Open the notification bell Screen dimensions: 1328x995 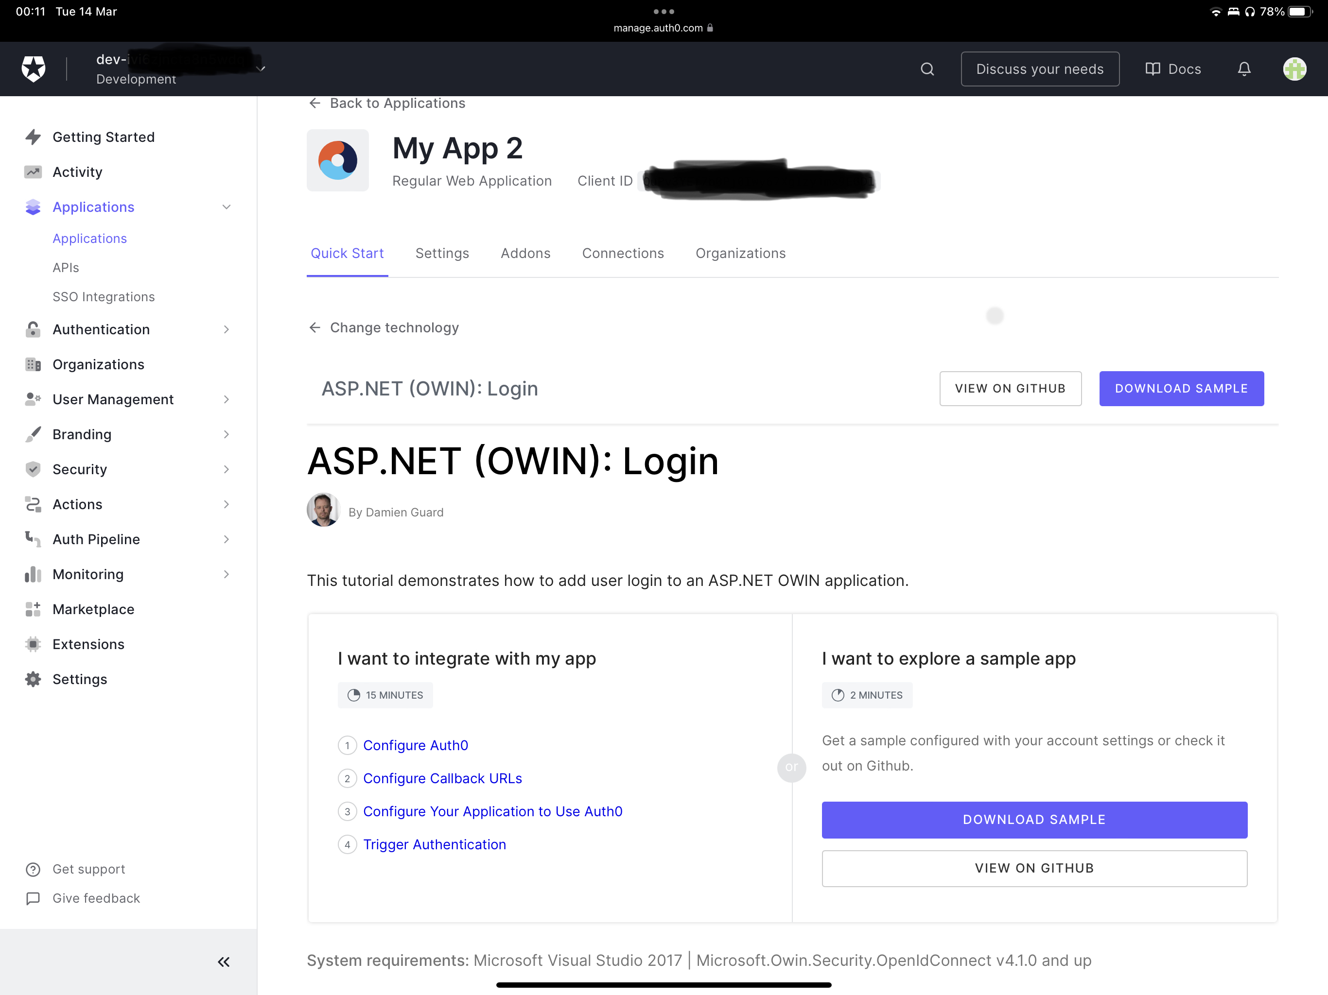(x=1244, y=69)
